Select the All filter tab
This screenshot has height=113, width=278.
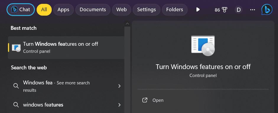pyautogui.click(x=44, y=9)
